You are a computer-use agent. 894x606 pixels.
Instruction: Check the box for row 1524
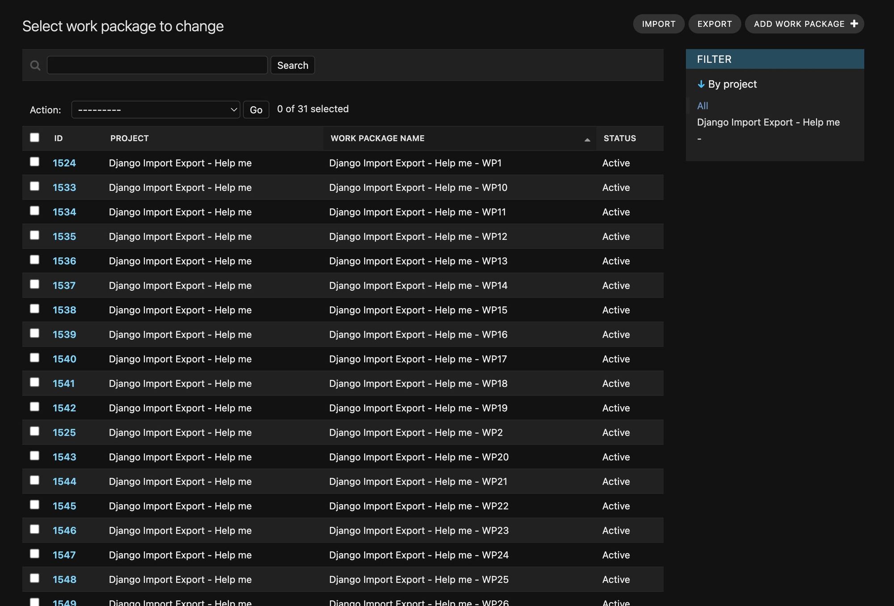coord(34,162)
